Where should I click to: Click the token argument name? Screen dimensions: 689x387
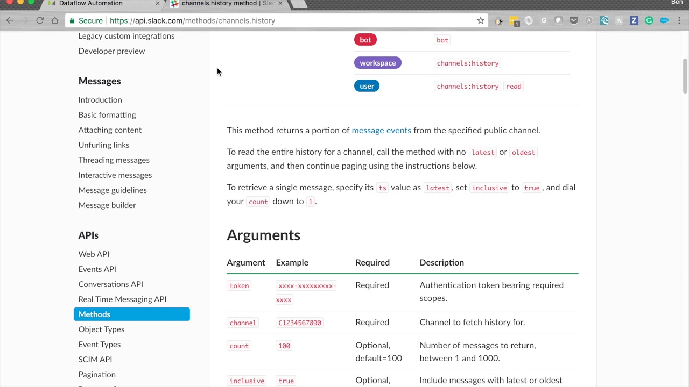coord(239,286)
